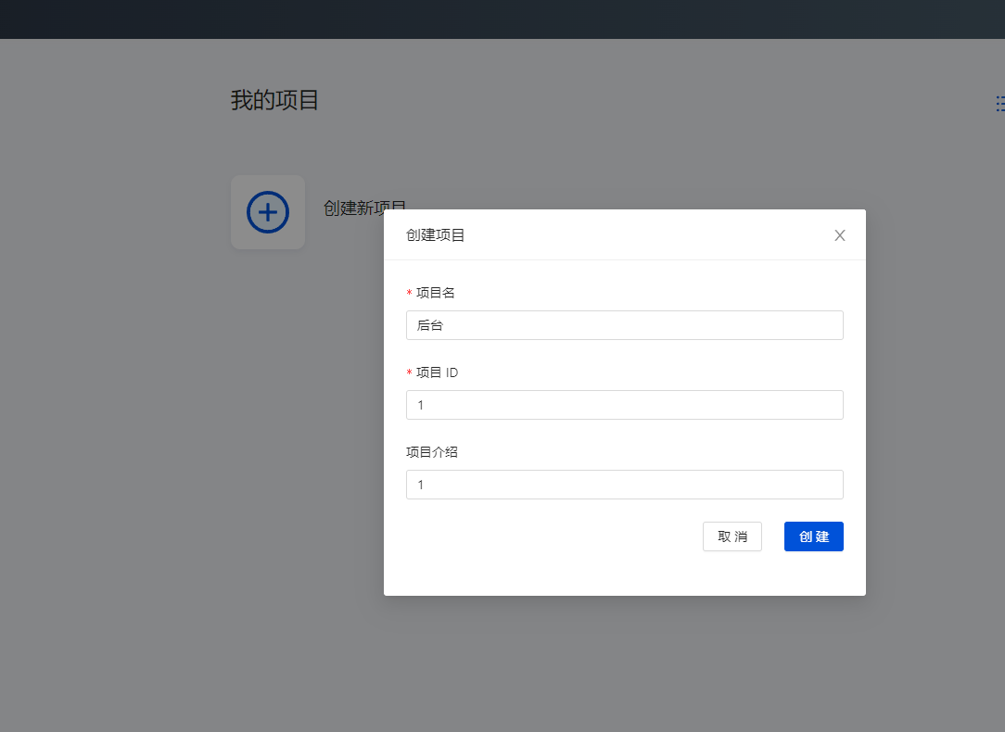Click the circled plus create-project icon
Screen dimensions: 1005x732
268,212
